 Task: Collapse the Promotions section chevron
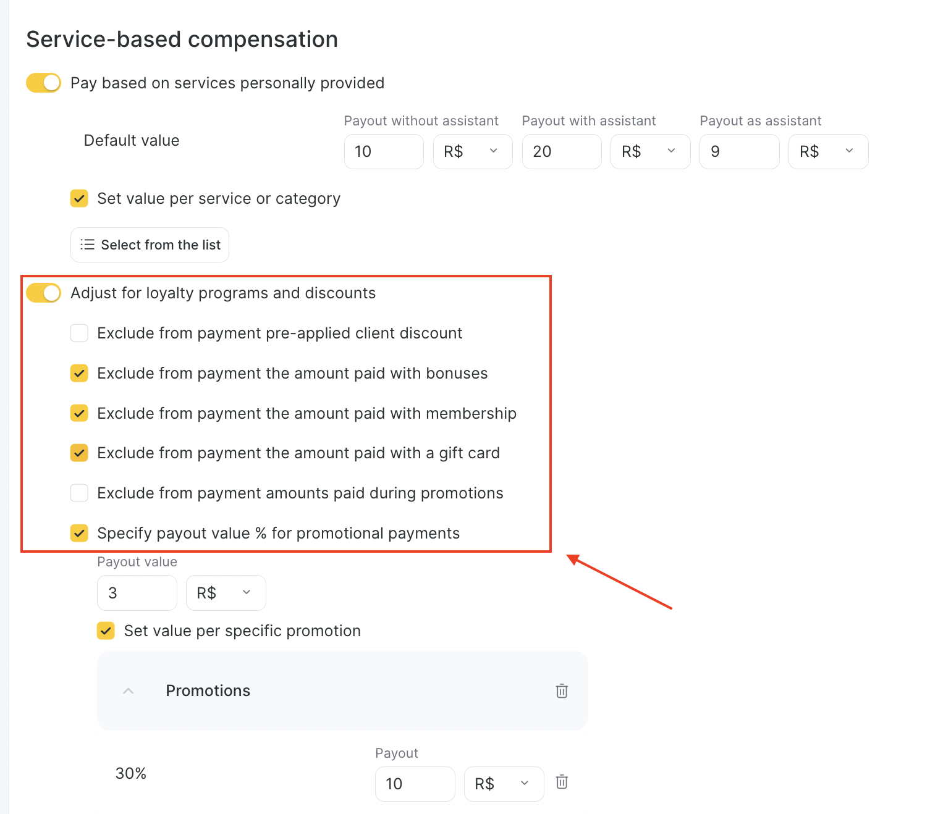pos(129,690)
